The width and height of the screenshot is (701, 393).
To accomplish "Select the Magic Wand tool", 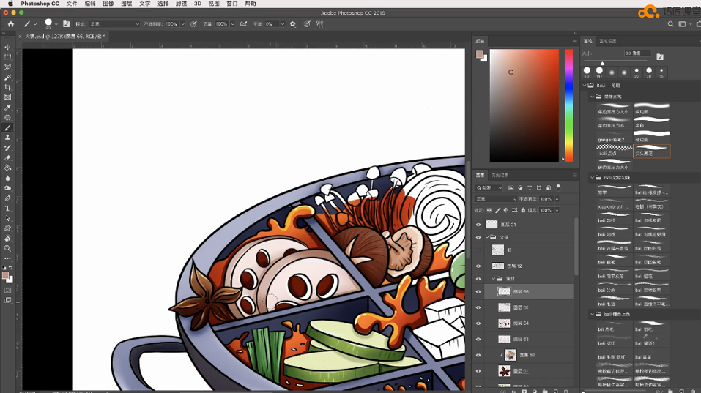I will click(7, 78).
